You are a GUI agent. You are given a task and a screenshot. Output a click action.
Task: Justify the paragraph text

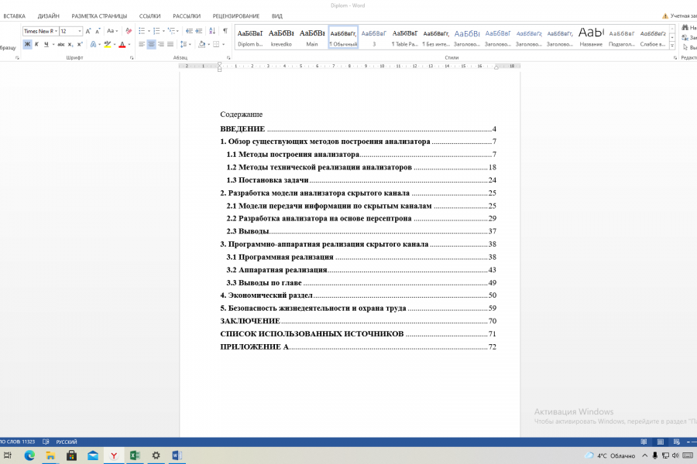coord(170,44)
